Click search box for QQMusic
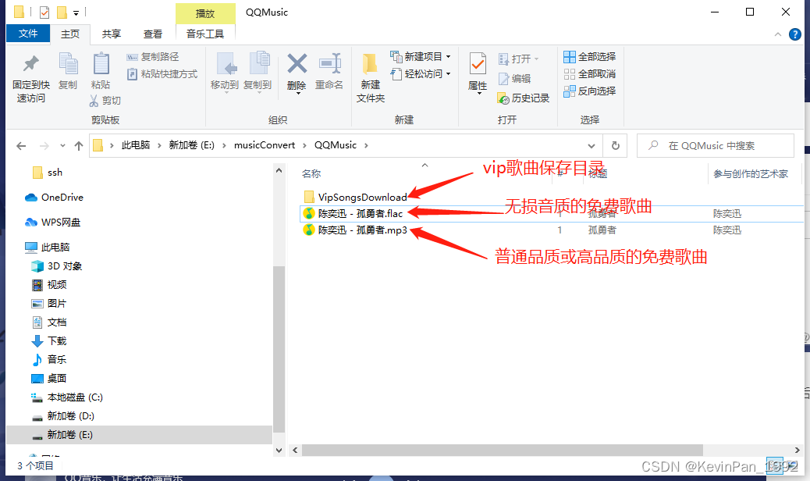Image resolution: width=810 pixels, height=481 pixels. [x=715, y=146]
